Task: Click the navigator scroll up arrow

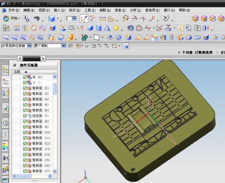Action: pyautogui.click(x=55, y=77)
